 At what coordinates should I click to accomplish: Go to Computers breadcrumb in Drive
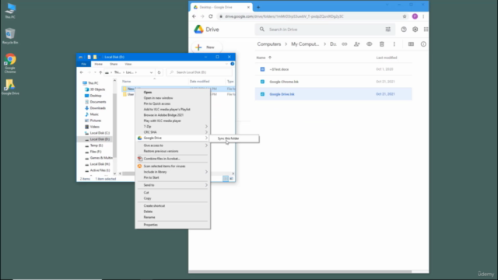[x=269, y=44]
